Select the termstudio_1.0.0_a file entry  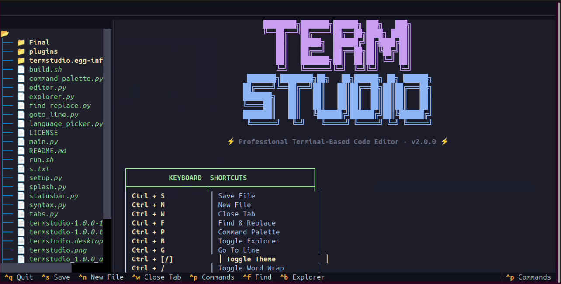[66, 259]
